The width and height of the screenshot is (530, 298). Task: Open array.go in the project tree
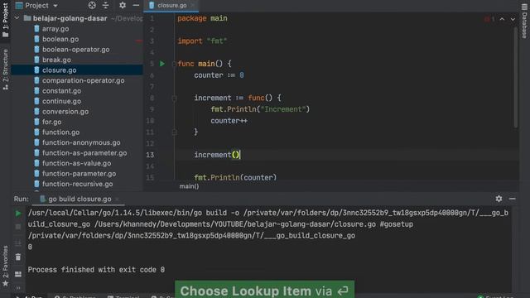tap(55, 29)
